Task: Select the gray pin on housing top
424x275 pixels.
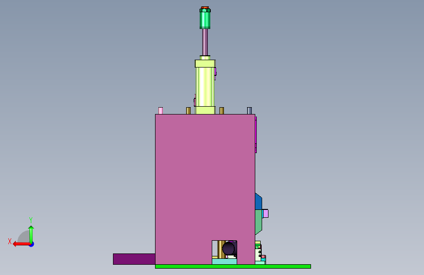Action: pos(249,111)
